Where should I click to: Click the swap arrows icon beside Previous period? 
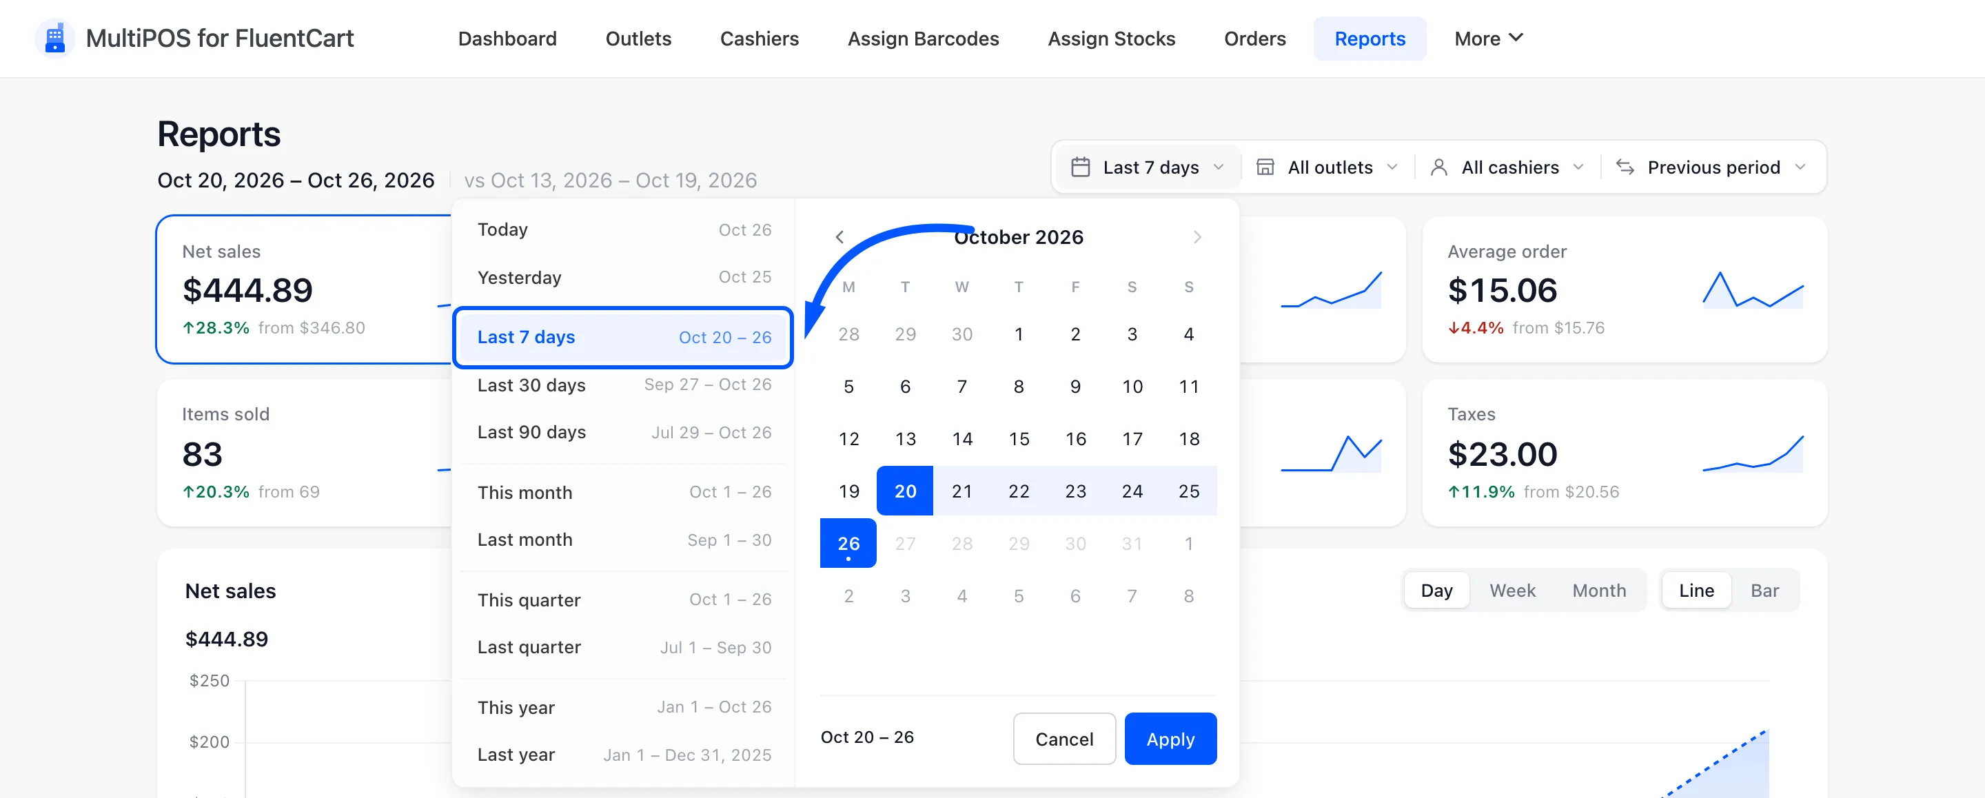click(x=1625, y=167)
